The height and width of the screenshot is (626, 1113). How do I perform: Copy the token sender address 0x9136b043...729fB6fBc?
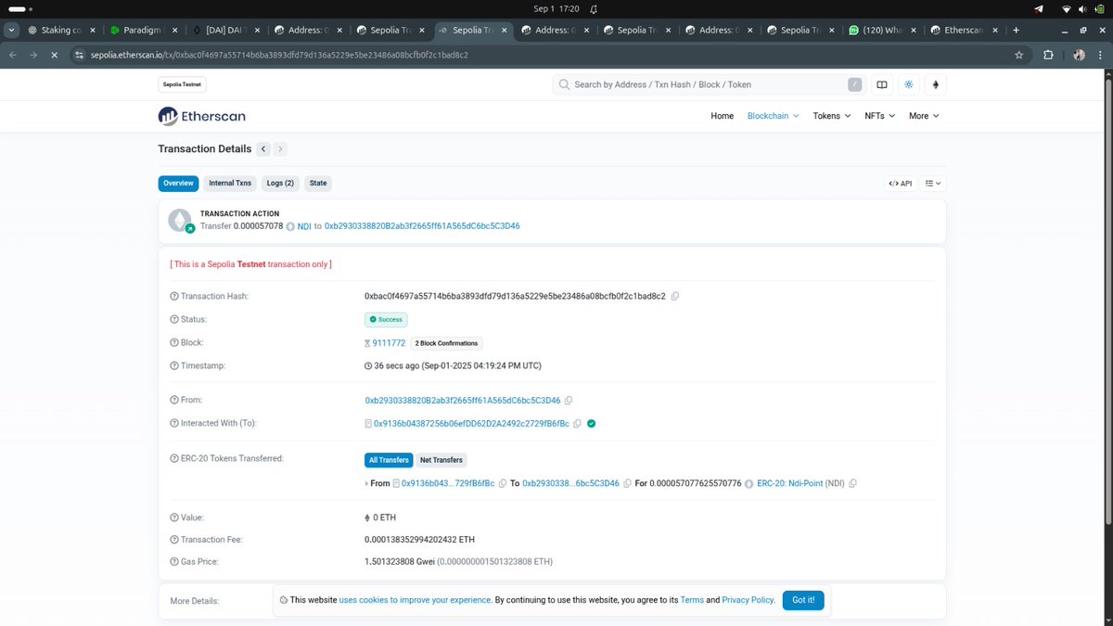tap(503, 483)
